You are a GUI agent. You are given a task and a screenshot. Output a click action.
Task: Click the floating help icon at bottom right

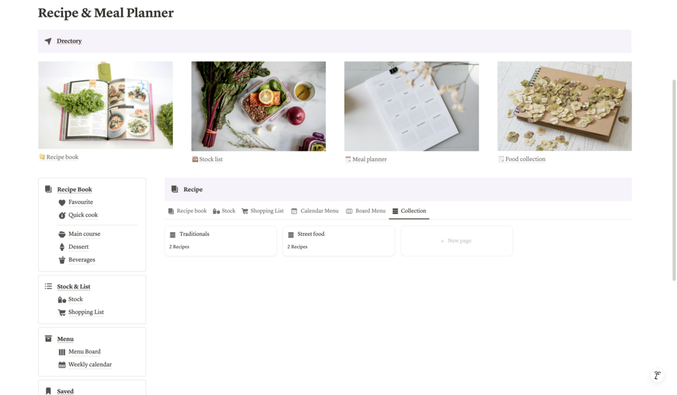point(657,375)
